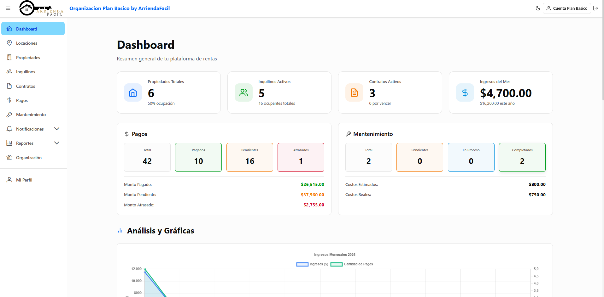Viewport: 604px width, 297px height.
Task: Open Organización in the sidebar
Action: (x=33, y=158)
